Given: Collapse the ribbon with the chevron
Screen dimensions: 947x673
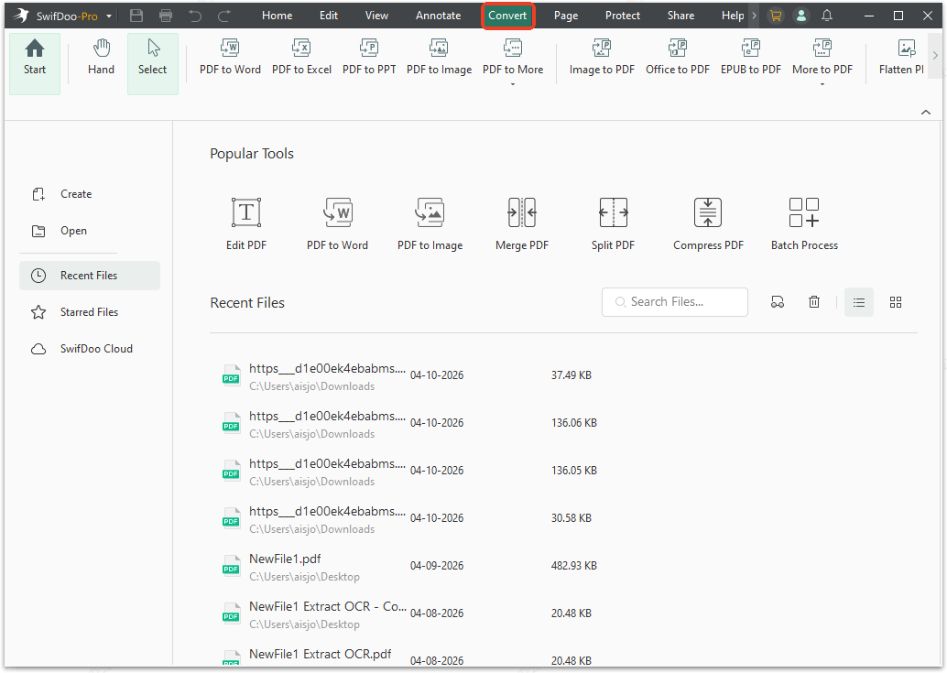Looking at the screenshot, I should pyautogui.click(x=925, y=111).
